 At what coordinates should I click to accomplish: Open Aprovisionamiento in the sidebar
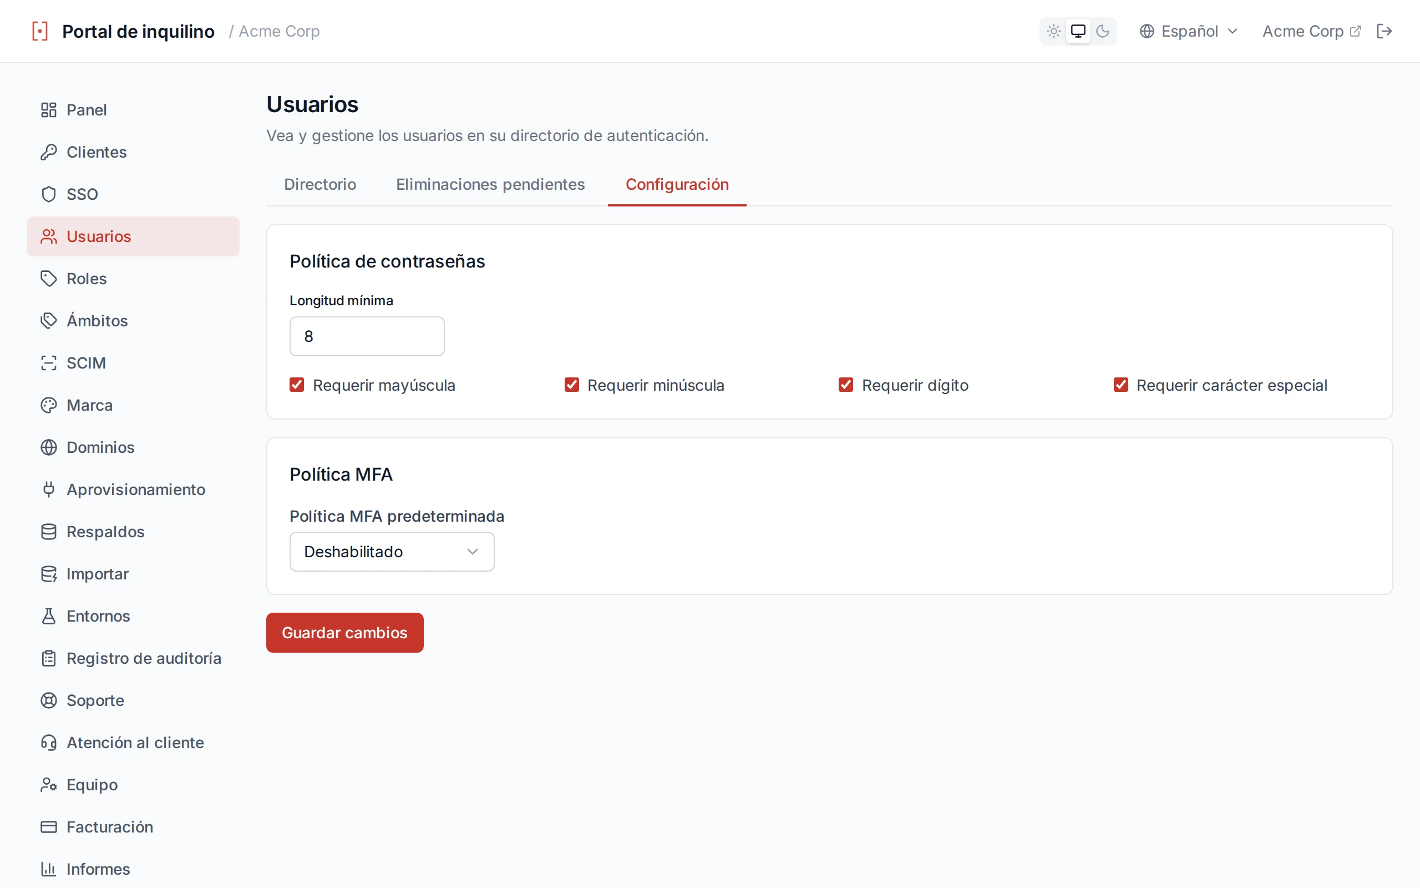coord(133,489)
